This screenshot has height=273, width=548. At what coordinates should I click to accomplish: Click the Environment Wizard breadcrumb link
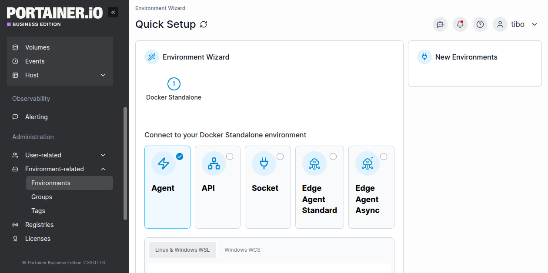point(160,8)
